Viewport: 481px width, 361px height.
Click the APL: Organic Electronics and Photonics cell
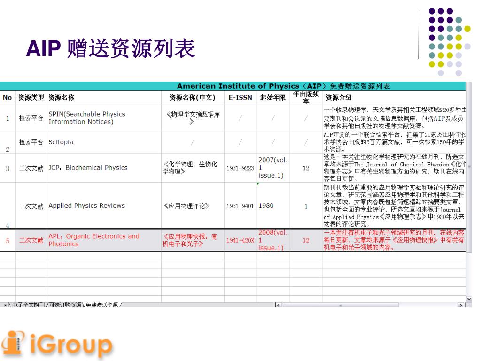click(104, 240)
